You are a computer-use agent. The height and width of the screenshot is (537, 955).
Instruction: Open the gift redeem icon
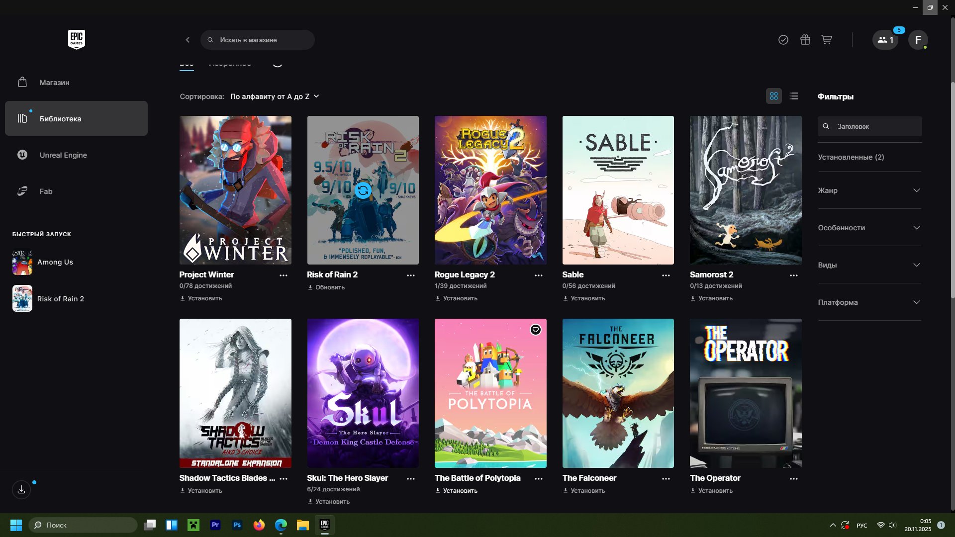pyautogui.click(x=805, y=40)
